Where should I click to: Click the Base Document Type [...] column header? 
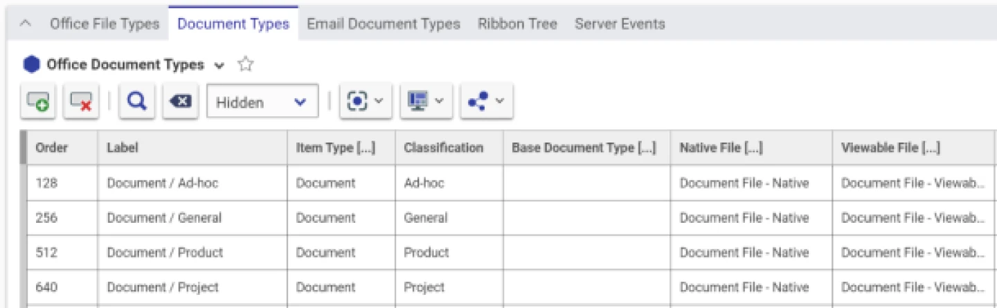point(586,147)
